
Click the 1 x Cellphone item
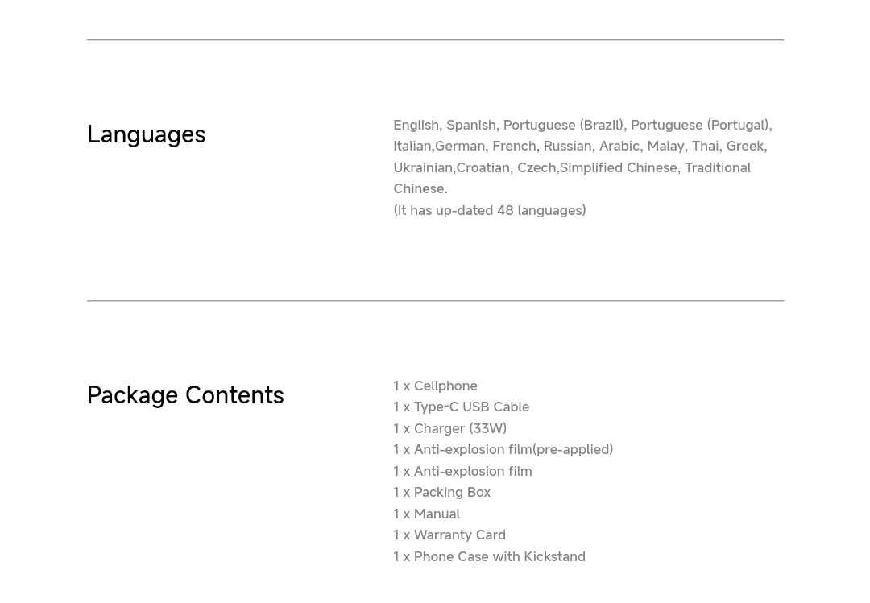point(435,386)
